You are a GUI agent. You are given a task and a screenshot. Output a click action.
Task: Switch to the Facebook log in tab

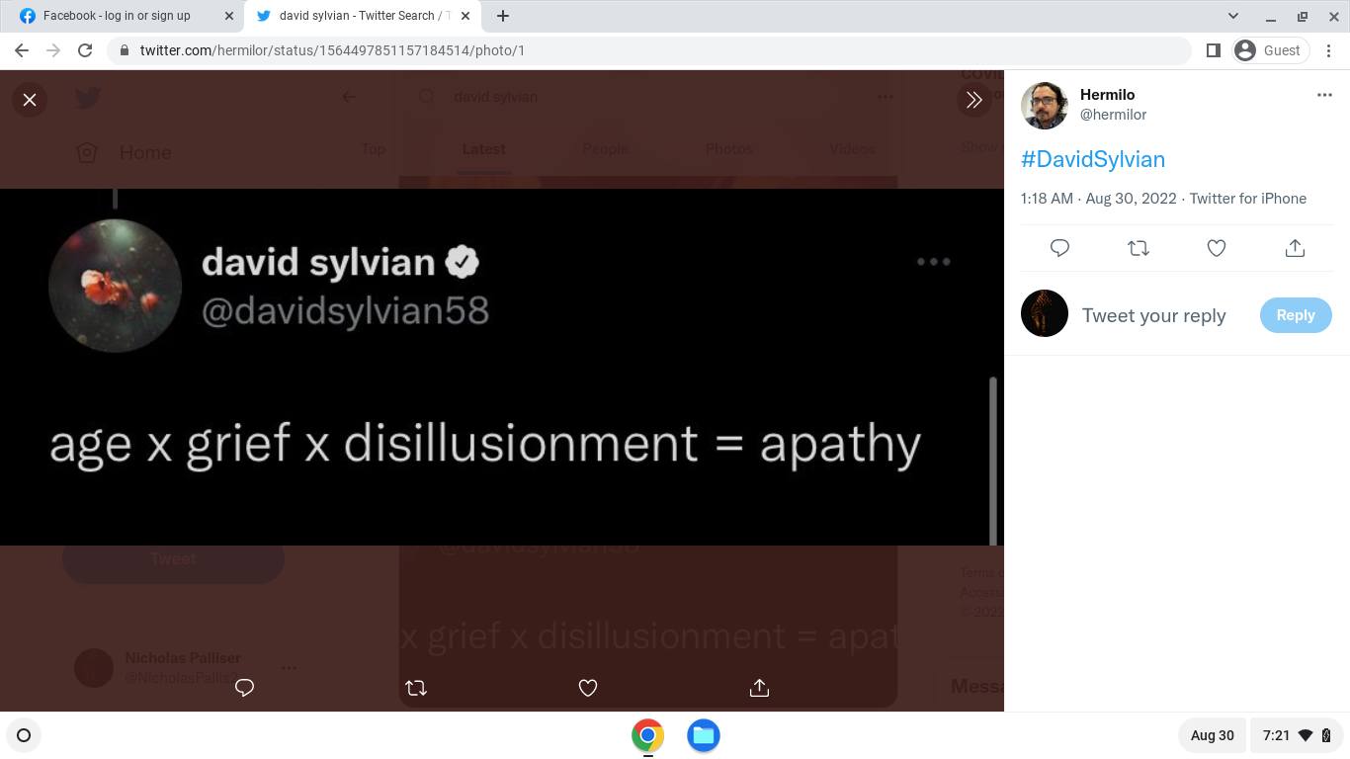[x=117, y=16]
